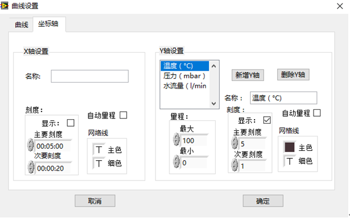Click Y轴 次要刻度 value field showing 1
The height and width of the screenshot is (218, 350).
[x=252, y=166]
